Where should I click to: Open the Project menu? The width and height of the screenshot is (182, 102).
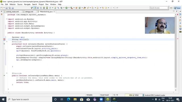tap(41, 5)
